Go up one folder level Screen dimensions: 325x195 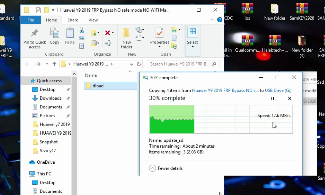[54, 64]
